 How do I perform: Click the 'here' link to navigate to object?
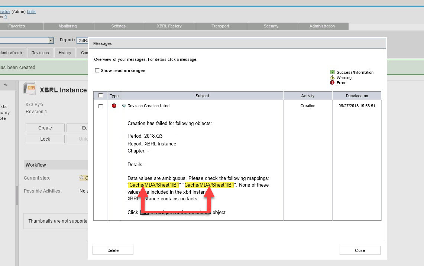[144, 212]
